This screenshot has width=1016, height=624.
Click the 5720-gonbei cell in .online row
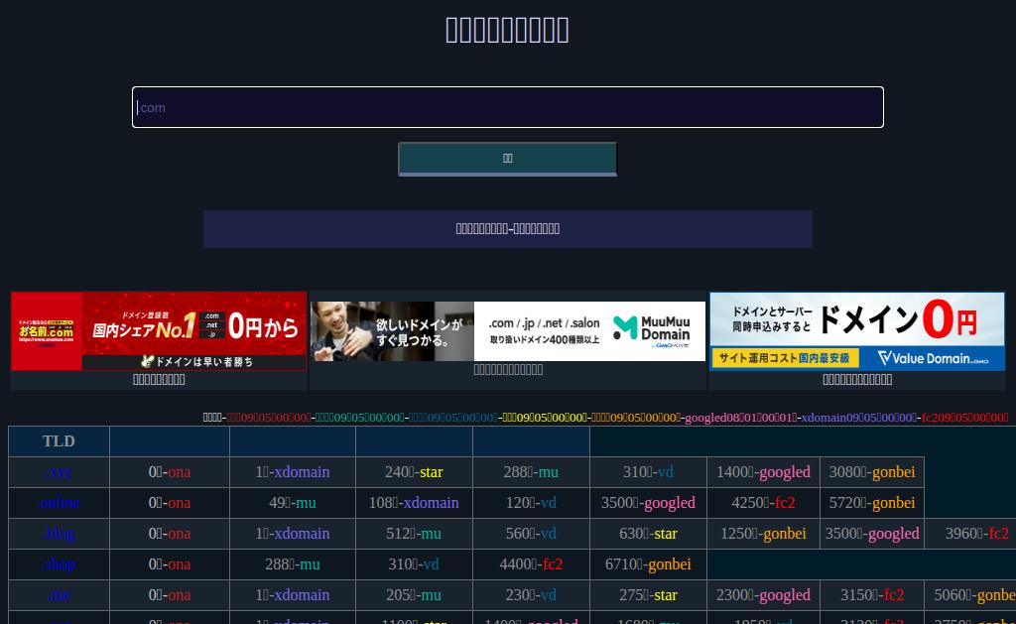point(872,503)
